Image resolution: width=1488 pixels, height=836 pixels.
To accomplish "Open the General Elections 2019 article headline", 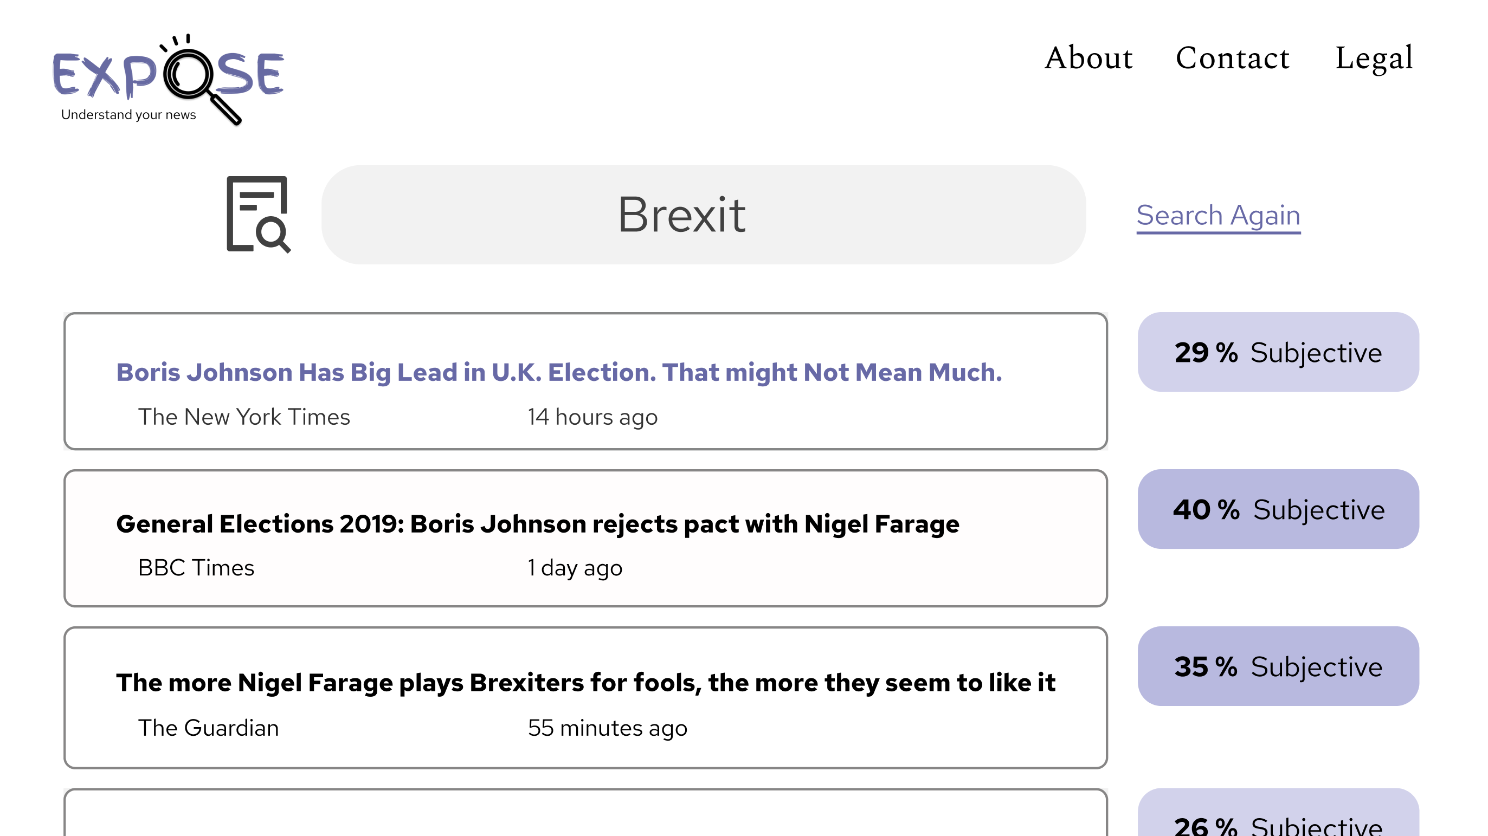I will point(537,524).
